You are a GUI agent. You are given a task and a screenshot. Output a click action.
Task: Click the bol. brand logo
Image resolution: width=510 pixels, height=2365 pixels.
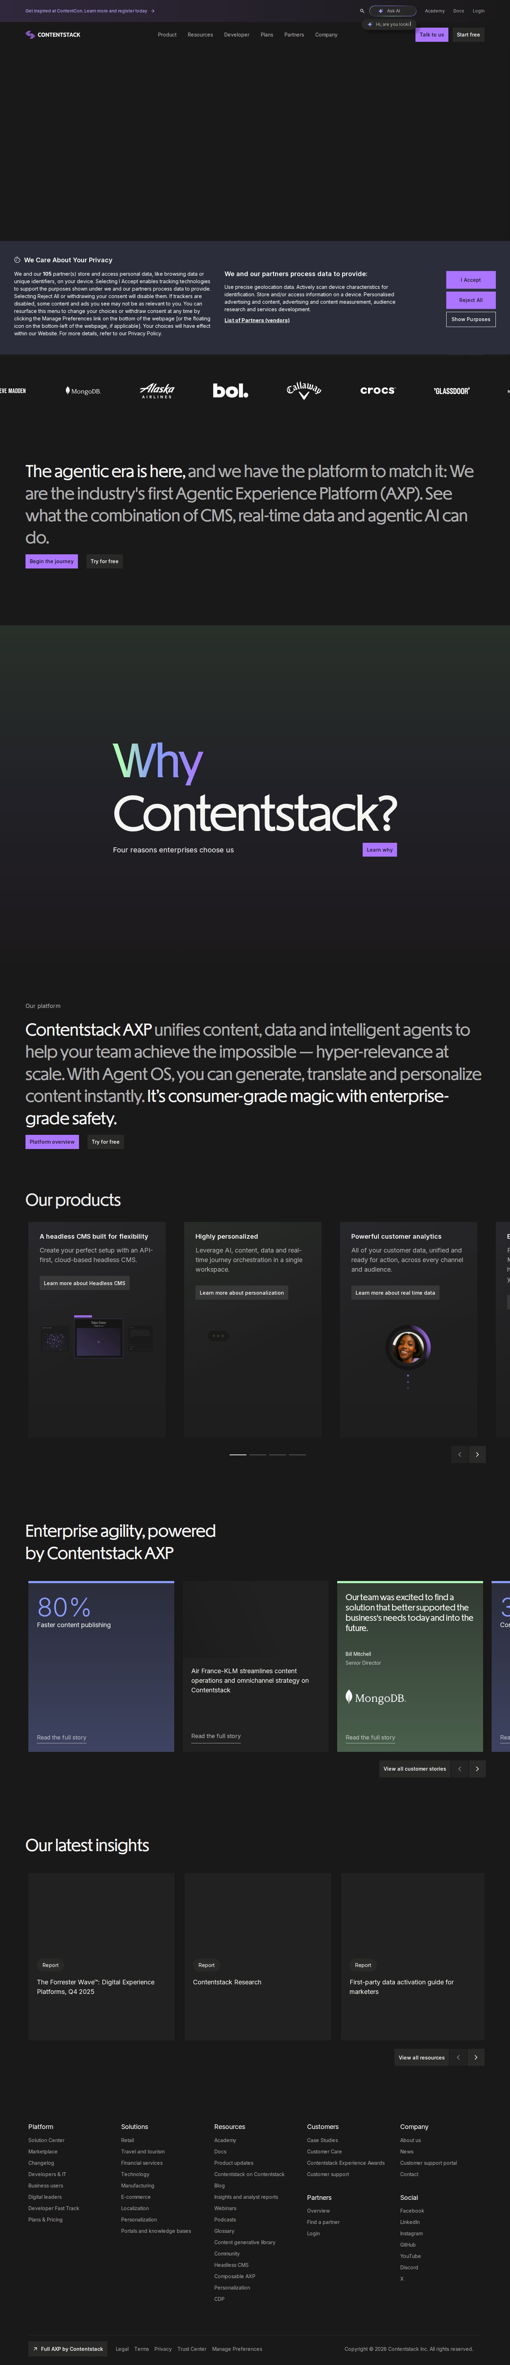point(230,391)
